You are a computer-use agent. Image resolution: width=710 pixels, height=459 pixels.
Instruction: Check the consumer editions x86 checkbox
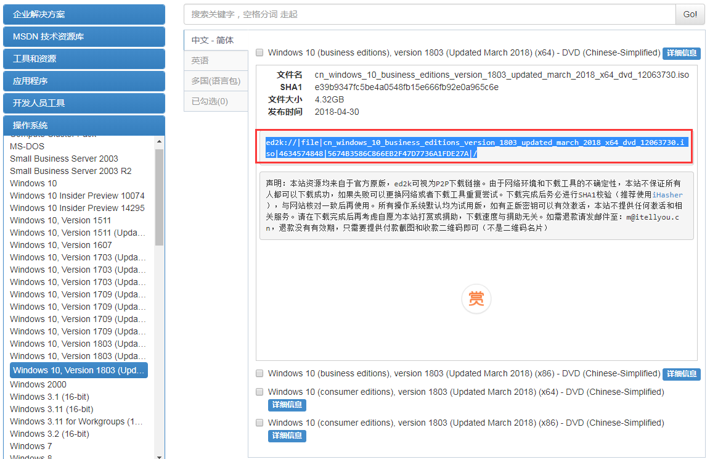tap(259, 423)
